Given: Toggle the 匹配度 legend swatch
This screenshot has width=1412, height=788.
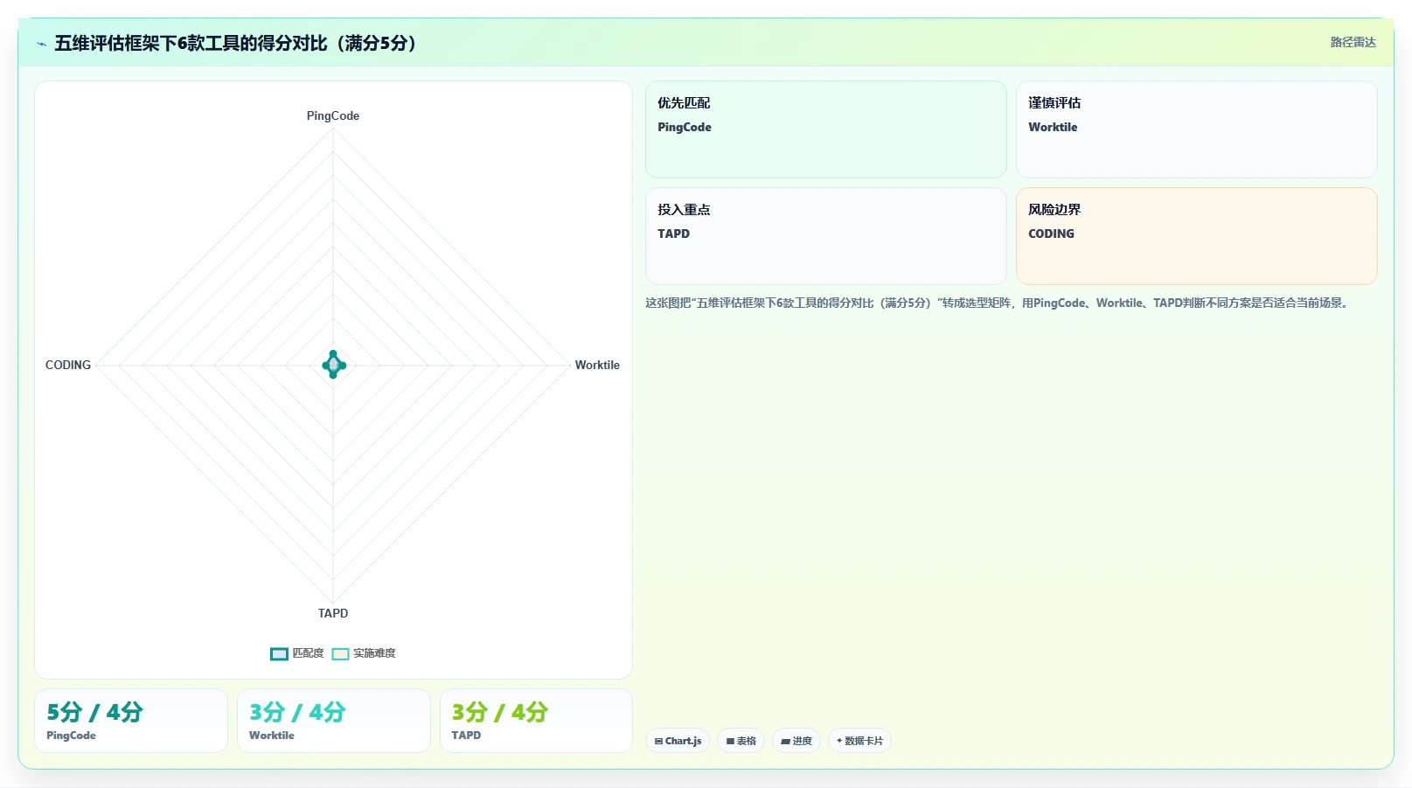Looking at the screenshot, I should point(279,653).
